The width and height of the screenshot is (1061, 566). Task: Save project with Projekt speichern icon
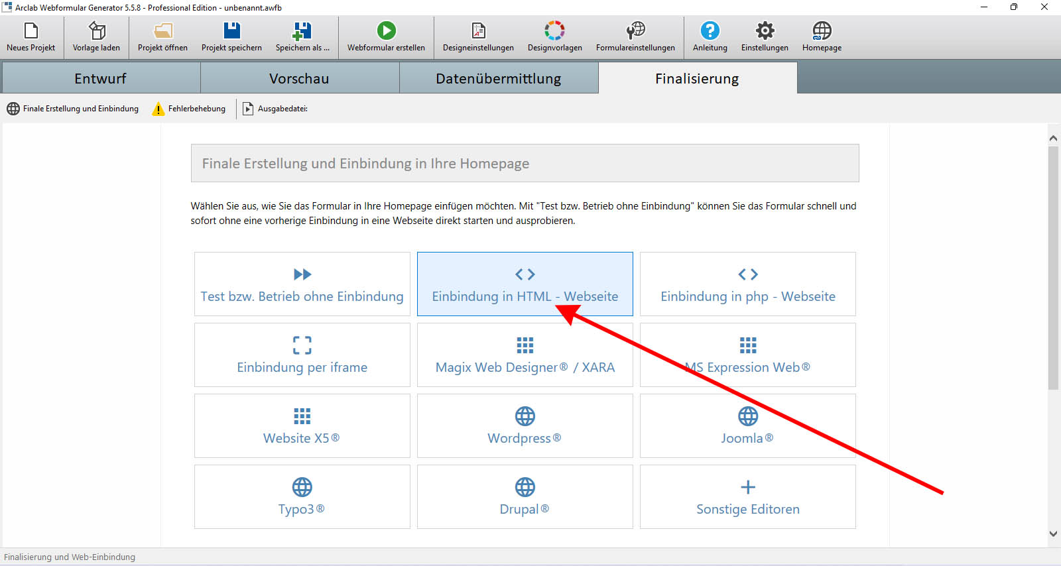(x=231, y=31)
